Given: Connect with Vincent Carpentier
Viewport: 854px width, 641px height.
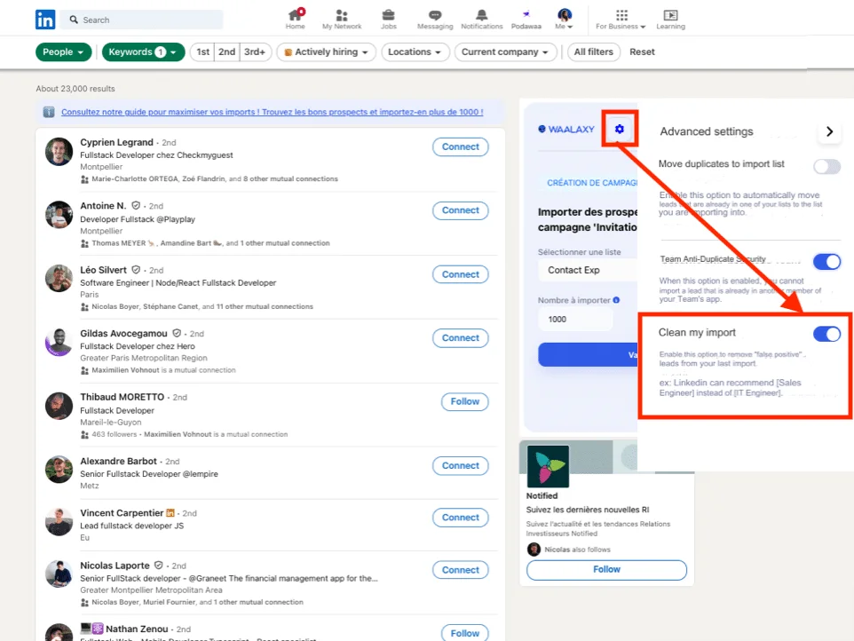Looking at the screenshot, I should point(460,518).
